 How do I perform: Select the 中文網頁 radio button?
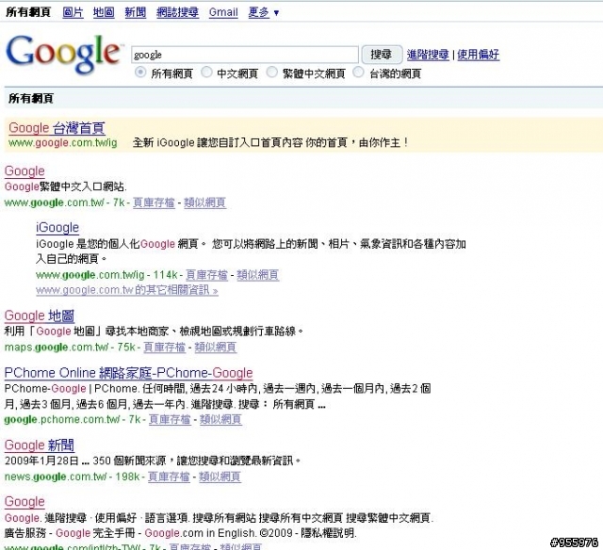tap(206, 73)
